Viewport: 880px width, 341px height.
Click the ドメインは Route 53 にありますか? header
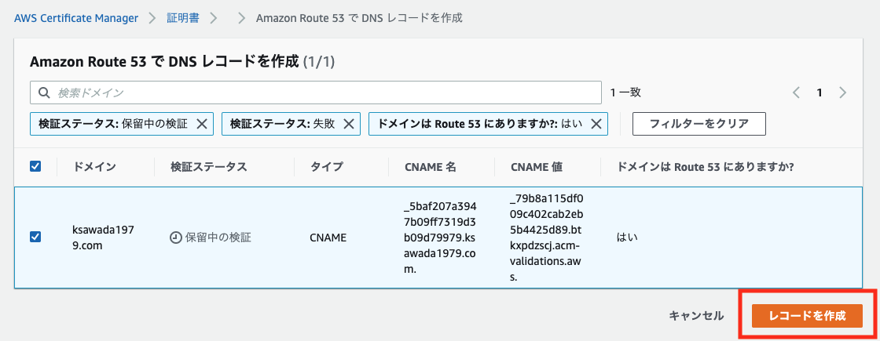pos(705,166)
